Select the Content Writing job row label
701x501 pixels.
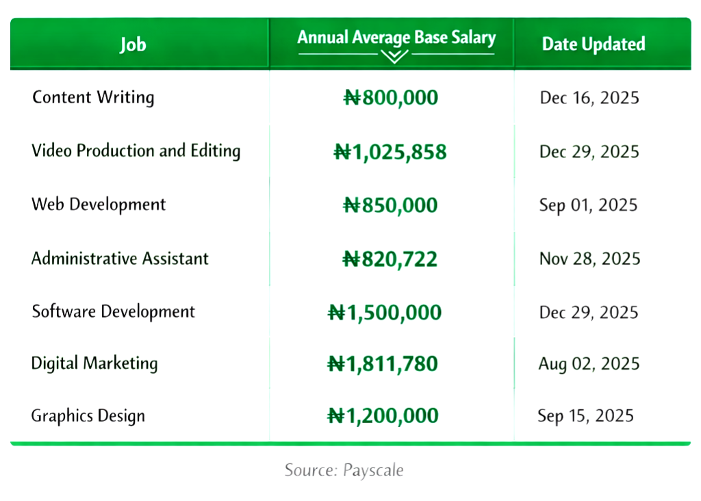(x=93, y=97)
